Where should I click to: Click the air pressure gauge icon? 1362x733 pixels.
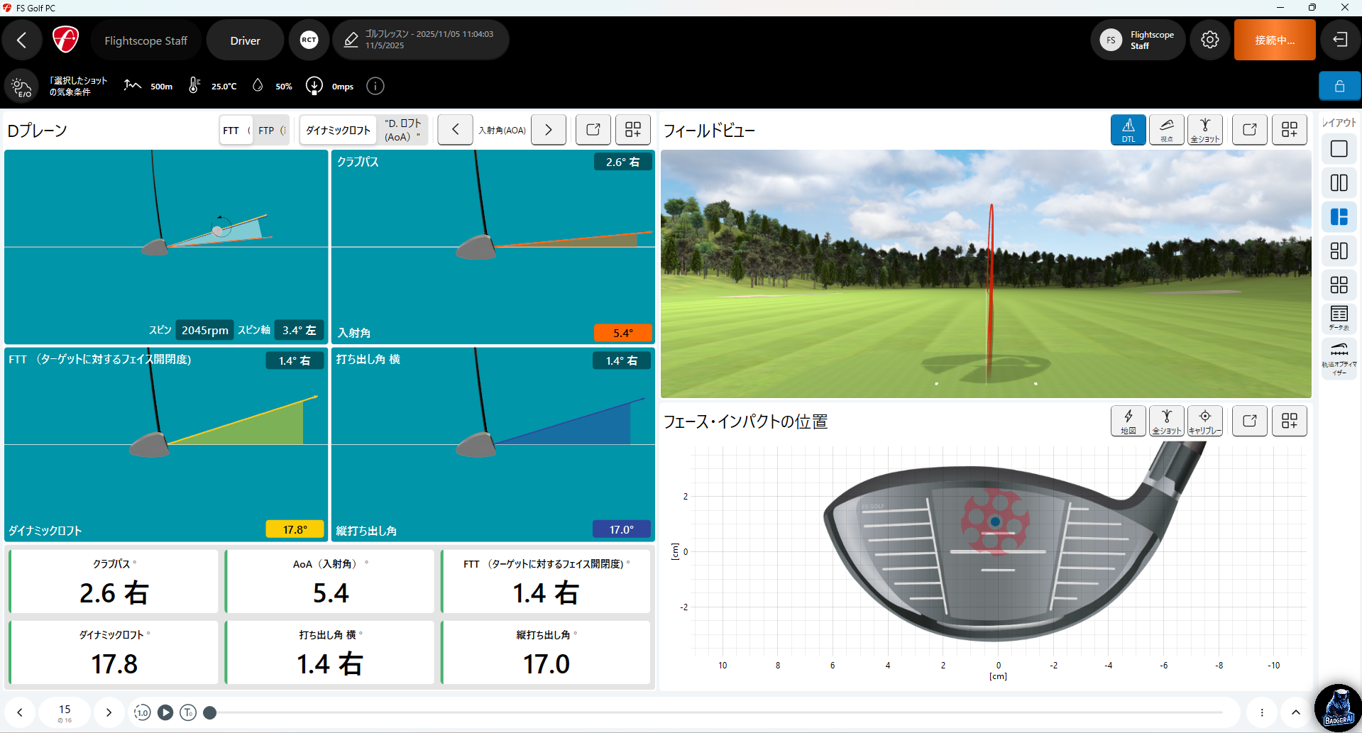[314, 86]
